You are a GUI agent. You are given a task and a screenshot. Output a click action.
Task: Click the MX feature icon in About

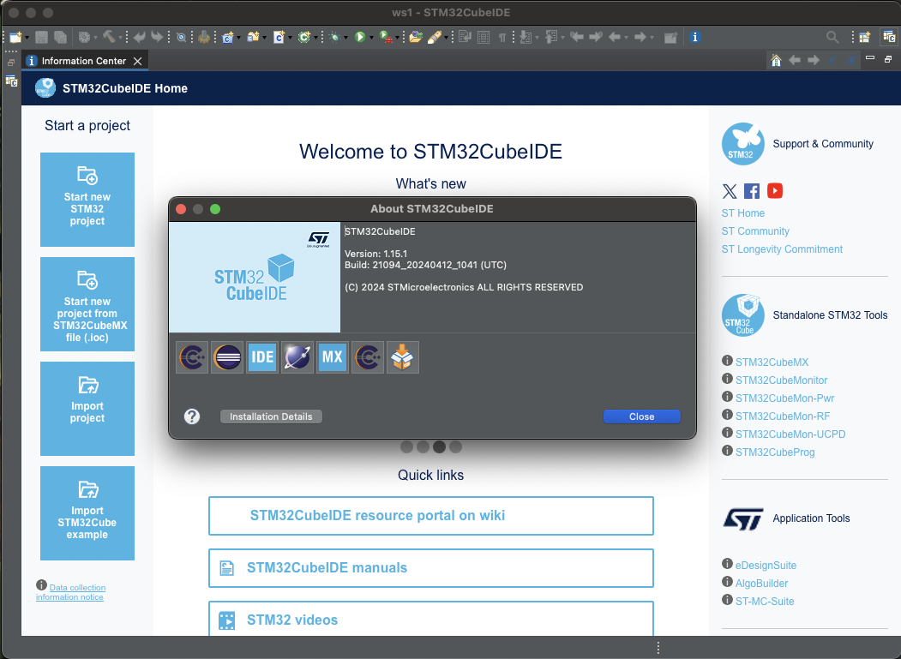333,357
